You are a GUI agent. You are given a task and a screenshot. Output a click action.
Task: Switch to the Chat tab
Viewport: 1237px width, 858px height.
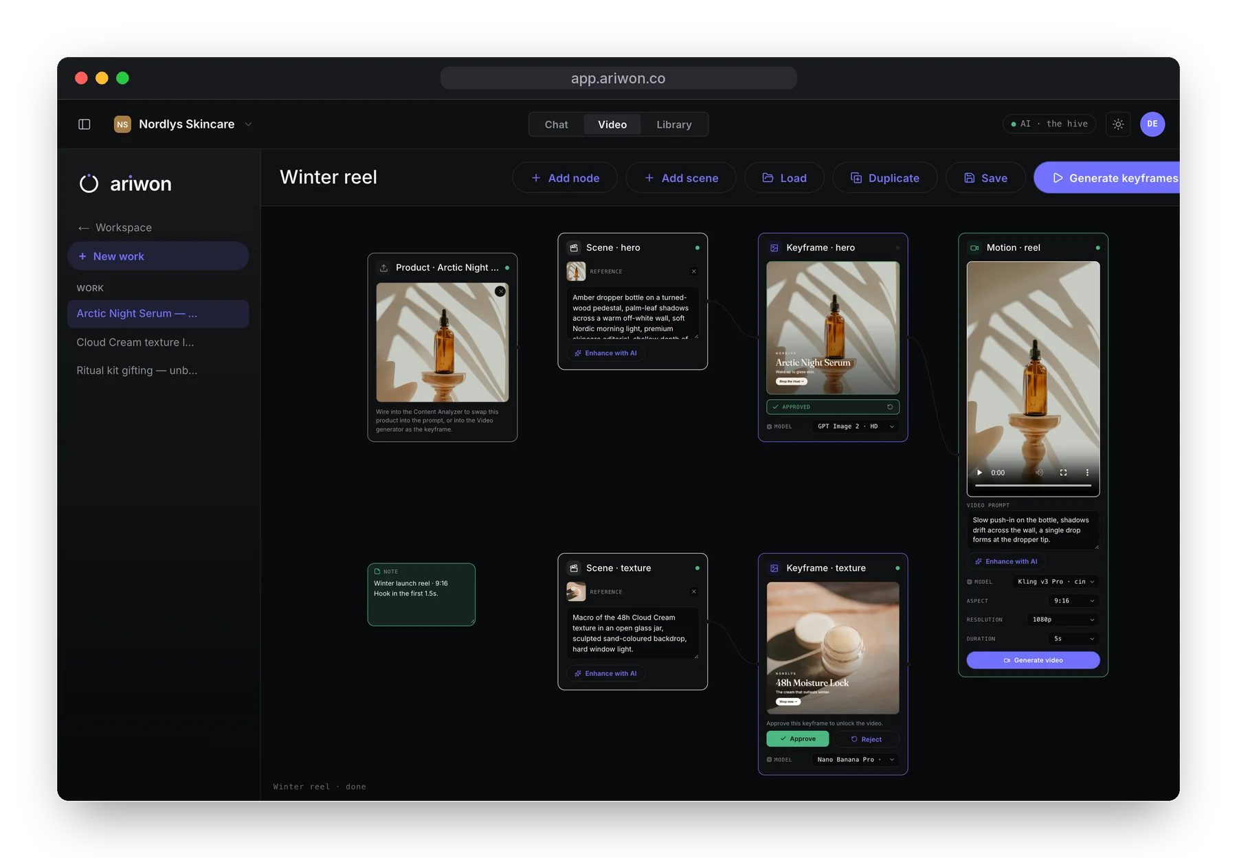(x=556, y=124)
